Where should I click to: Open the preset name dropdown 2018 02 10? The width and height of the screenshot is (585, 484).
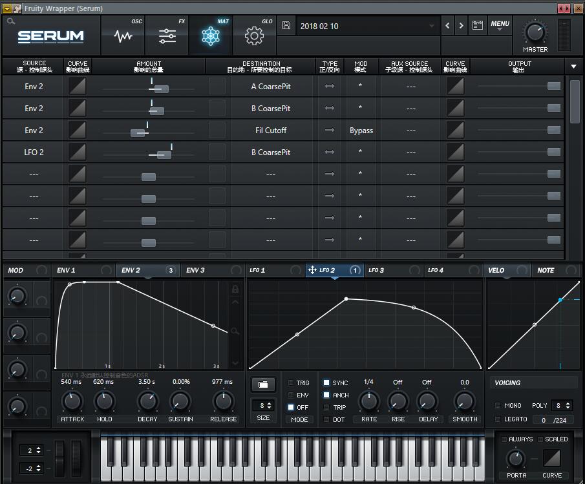[x=368, y=26]
